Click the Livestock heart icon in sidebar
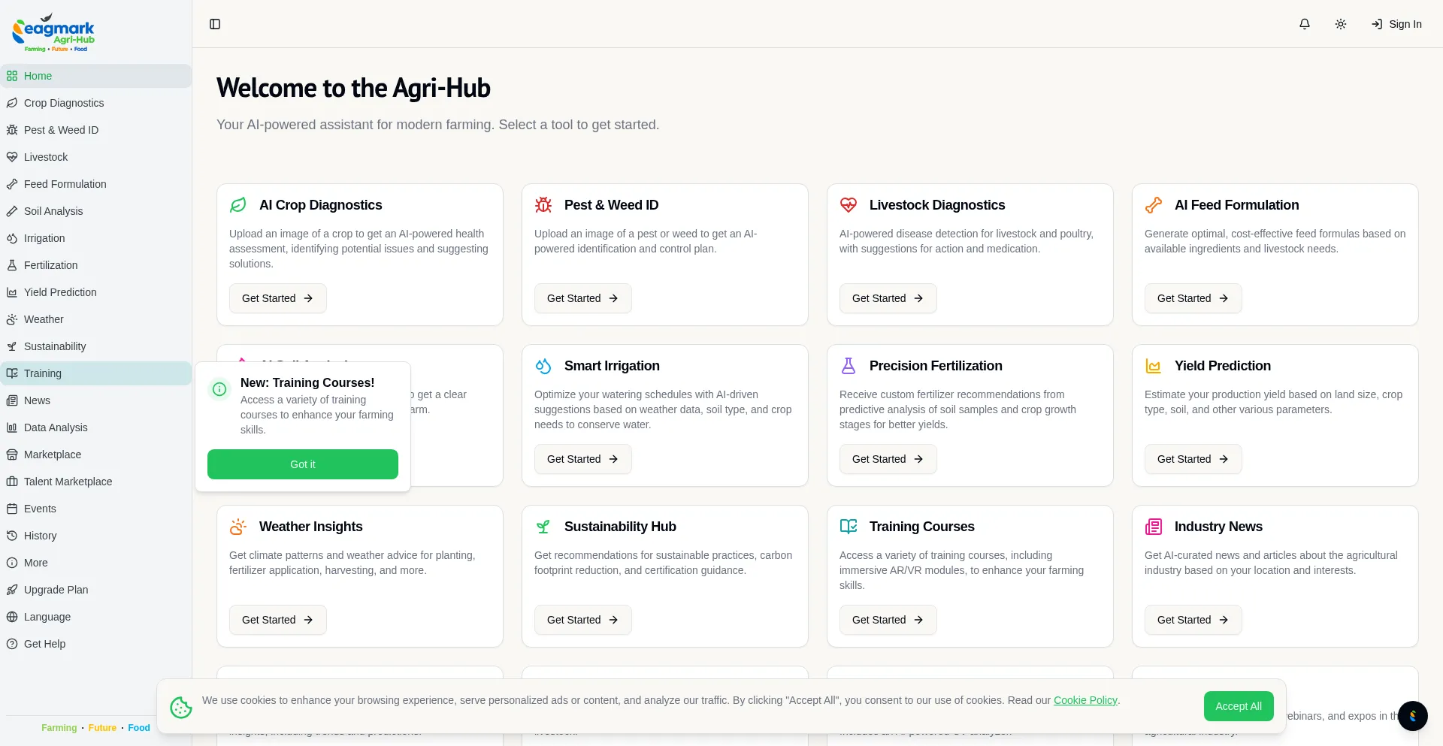Viewport: 1443px width, 746px height. click(x=12, y=157)
